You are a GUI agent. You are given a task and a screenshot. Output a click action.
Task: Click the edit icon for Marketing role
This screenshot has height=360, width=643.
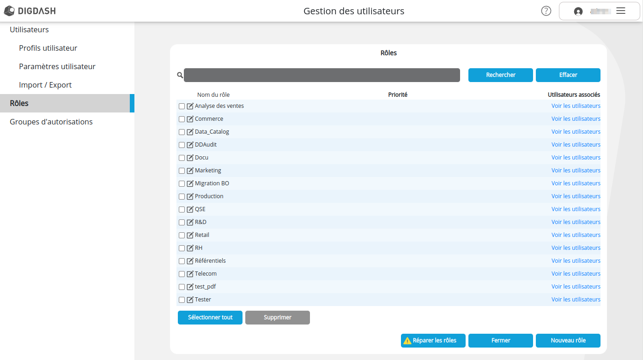(x=190, y=171)
